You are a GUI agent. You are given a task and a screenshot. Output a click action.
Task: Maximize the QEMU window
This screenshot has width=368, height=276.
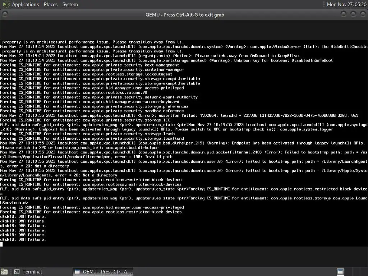(353, 14)
